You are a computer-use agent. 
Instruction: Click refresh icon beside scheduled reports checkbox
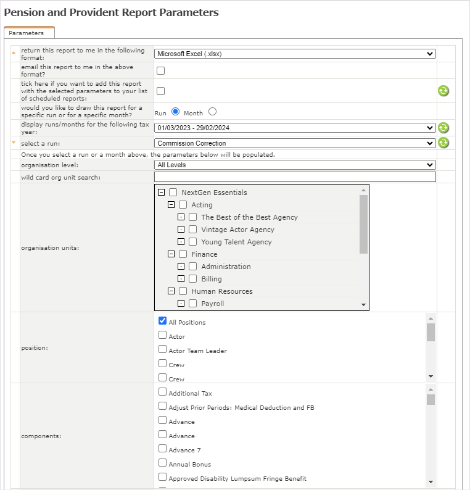coord(443,91)
